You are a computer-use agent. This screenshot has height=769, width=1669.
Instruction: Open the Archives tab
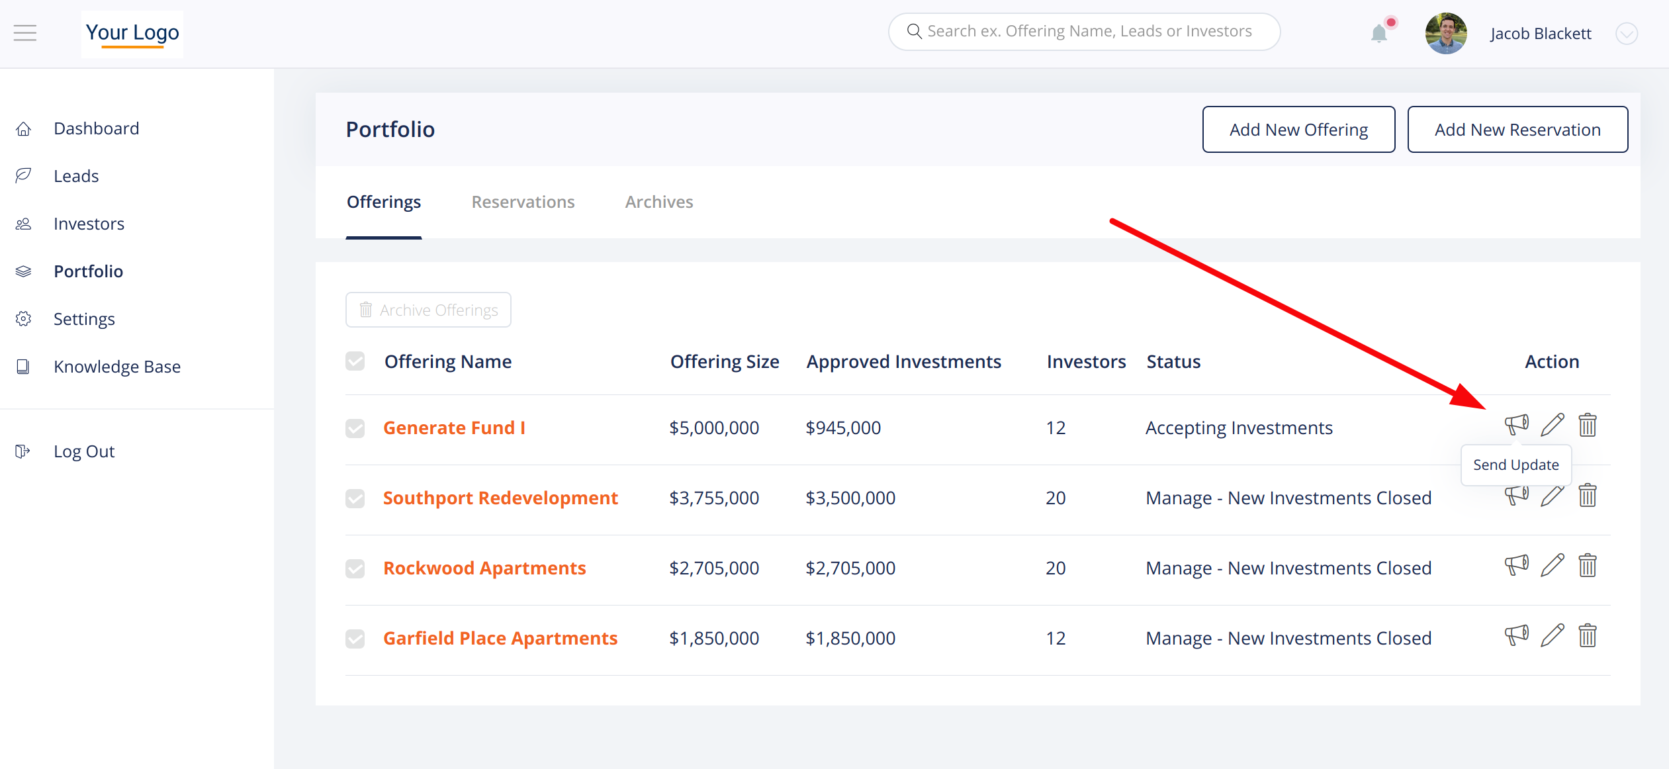pyautogui.click(x=659, y=202)
